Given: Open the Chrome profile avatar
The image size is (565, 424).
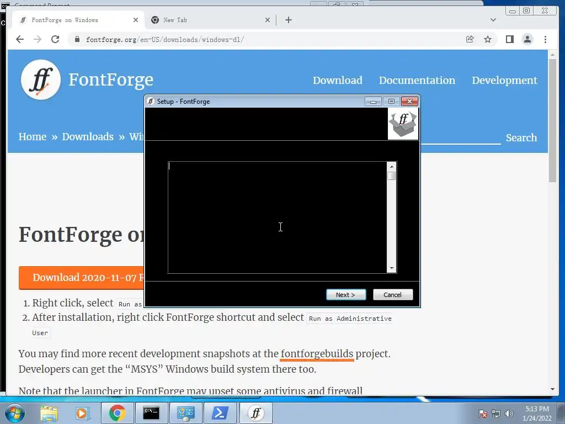Looking at the screenshot, I should [x=527, y=39].
